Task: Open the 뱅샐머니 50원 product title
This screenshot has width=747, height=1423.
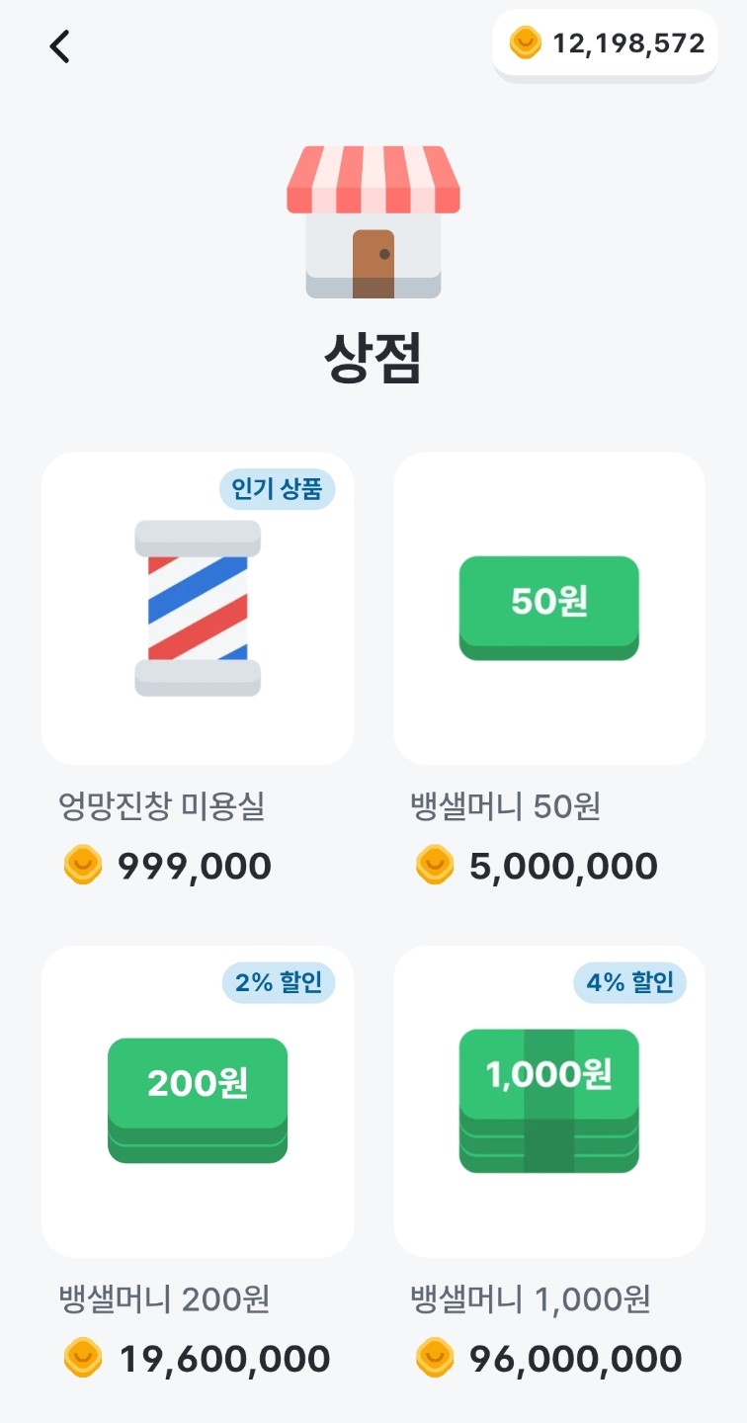Action: pos(506,807)
